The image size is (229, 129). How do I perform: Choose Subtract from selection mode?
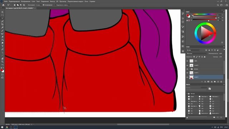21,5
